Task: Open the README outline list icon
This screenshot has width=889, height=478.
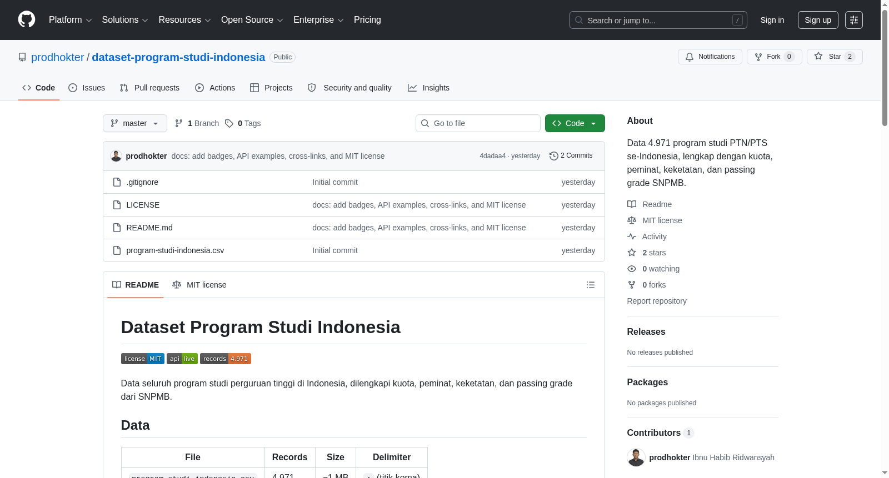Action: pos(591,285)
